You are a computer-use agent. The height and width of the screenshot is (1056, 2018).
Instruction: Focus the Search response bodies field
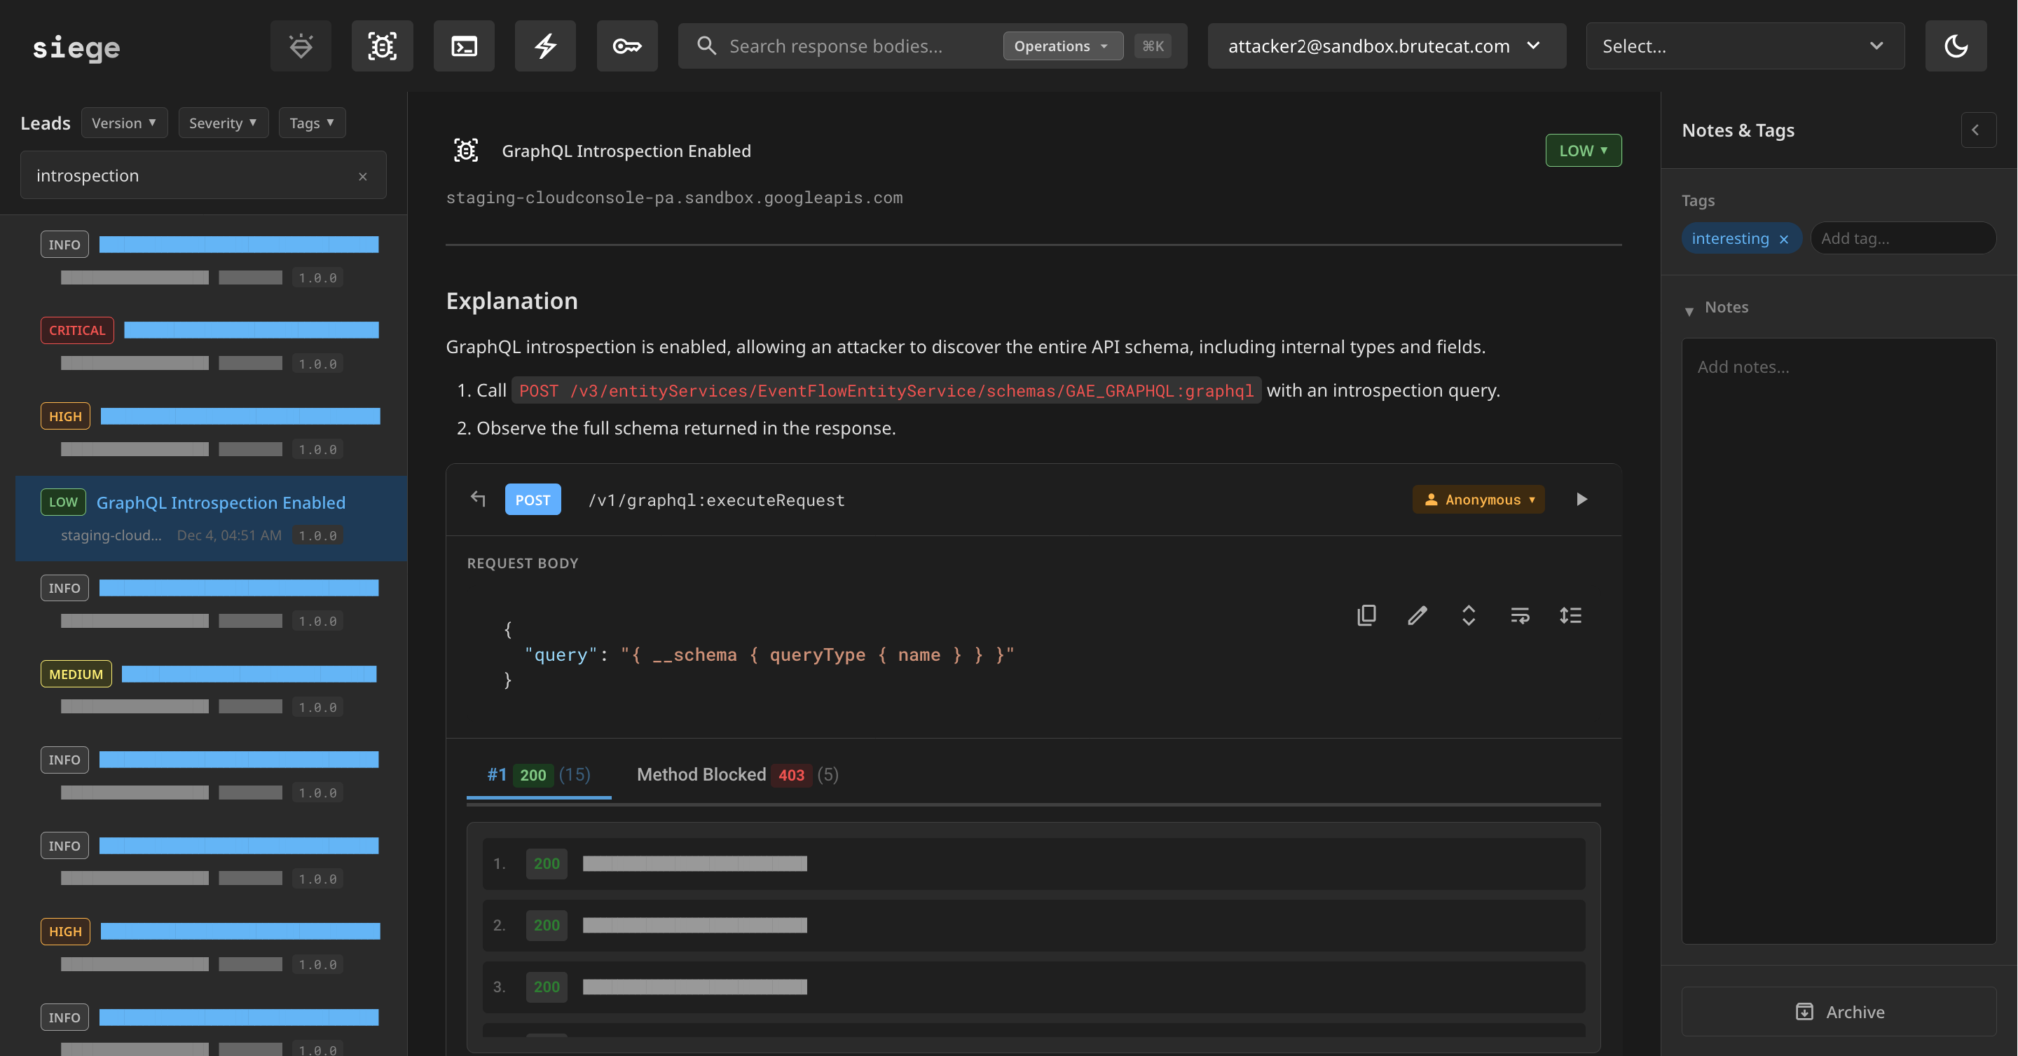835,46
